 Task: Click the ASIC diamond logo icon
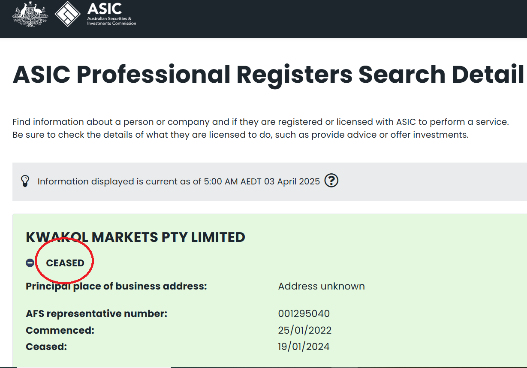point(68,14)
